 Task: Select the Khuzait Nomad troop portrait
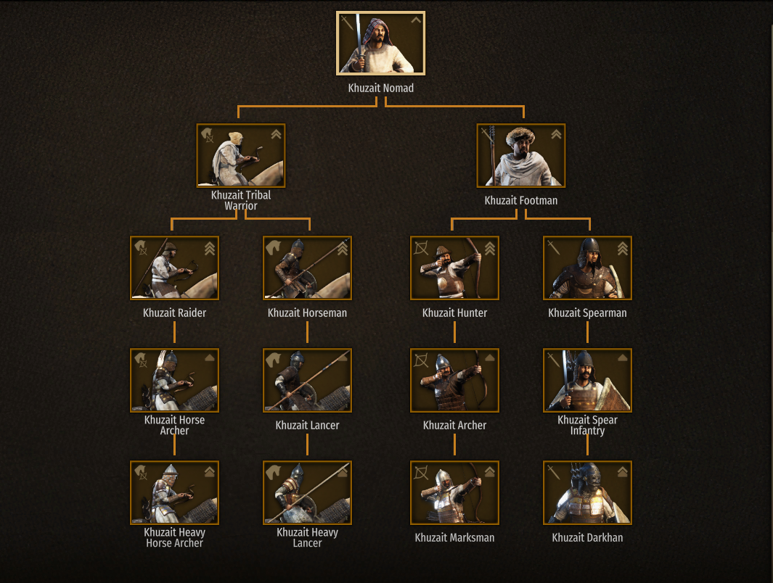(380, 44)
